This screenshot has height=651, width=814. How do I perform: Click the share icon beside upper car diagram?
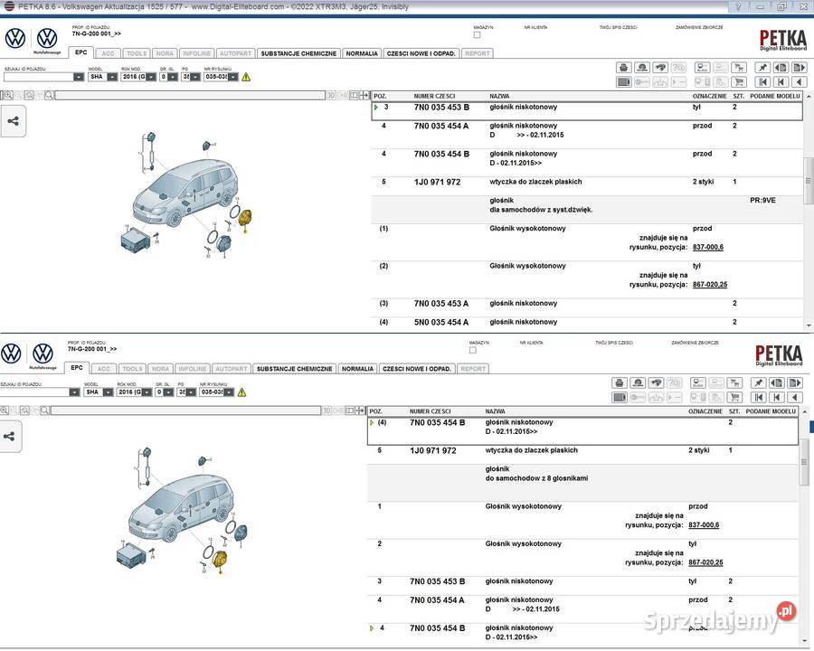point(13,120)
